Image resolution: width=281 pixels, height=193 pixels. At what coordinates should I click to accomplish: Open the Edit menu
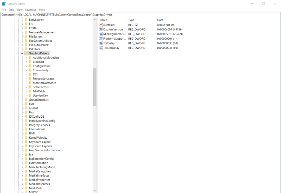[x=11, y=10]
